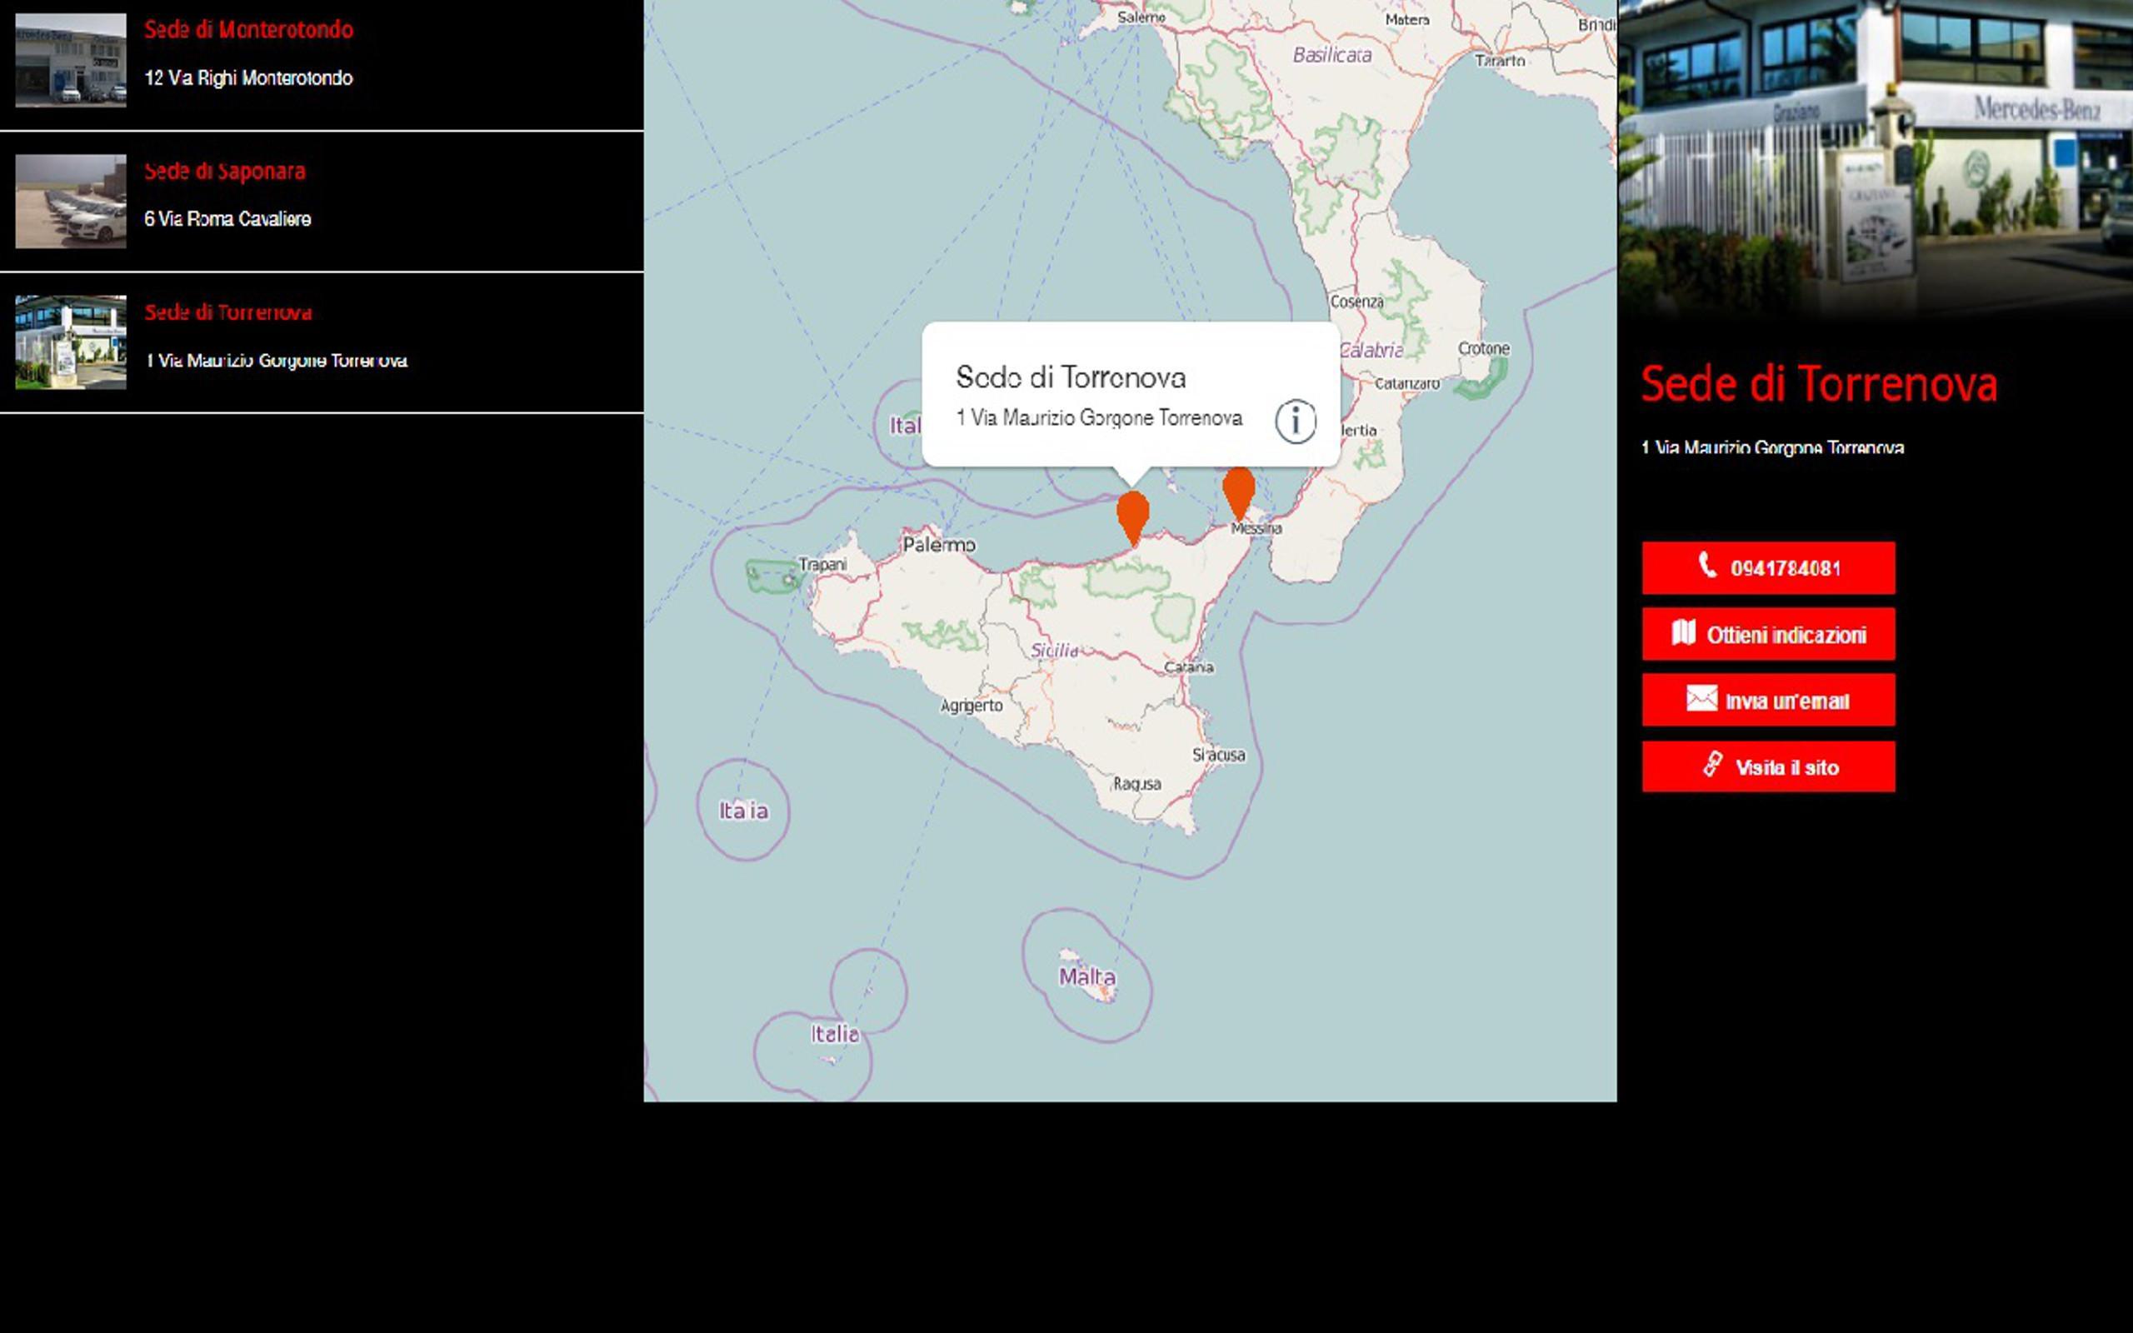
Task: Open Visita il sito button
Action: (1768, 766)
